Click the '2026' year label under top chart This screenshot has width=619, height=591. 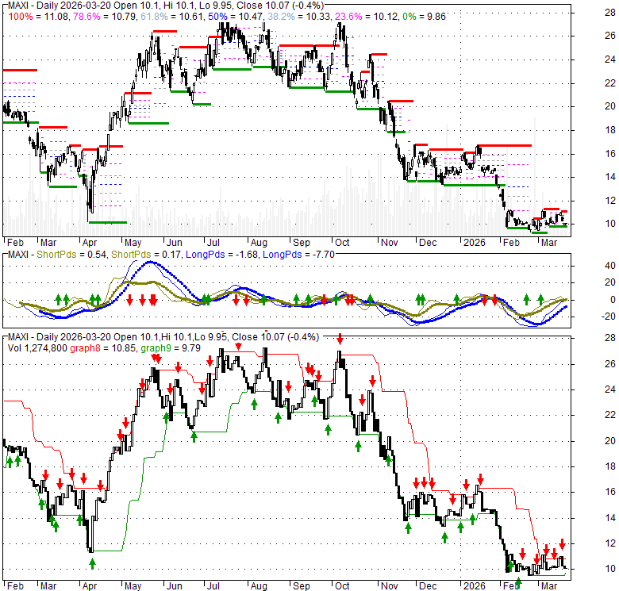click(474, 243)
